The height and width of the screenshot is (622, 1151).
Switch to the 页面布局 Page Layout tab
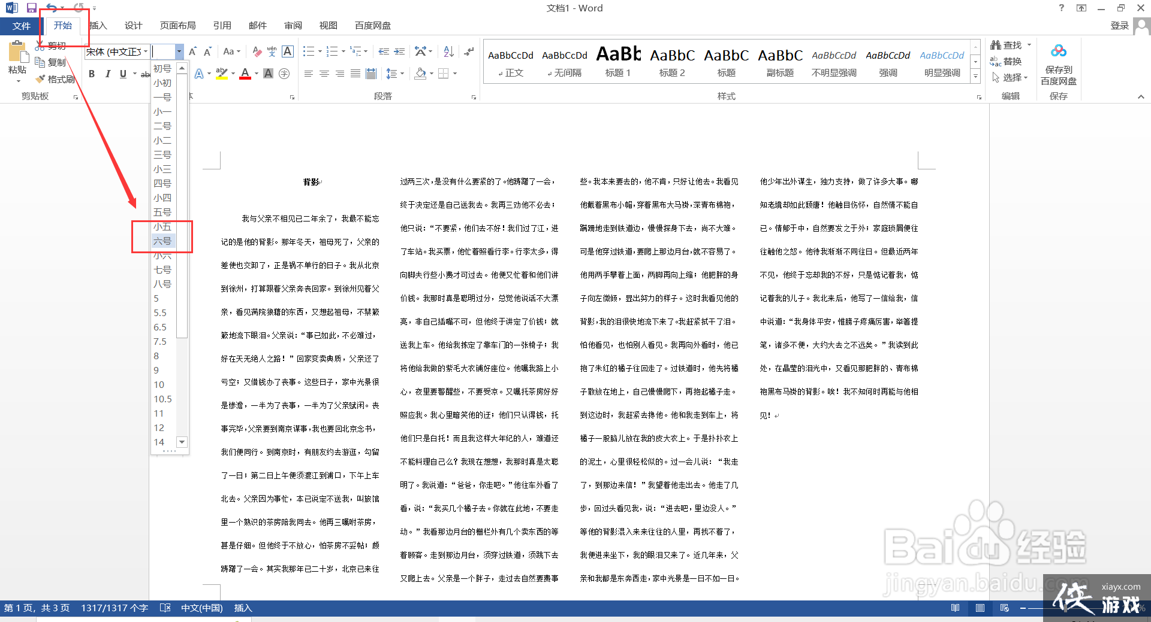[x=178, y=26]
